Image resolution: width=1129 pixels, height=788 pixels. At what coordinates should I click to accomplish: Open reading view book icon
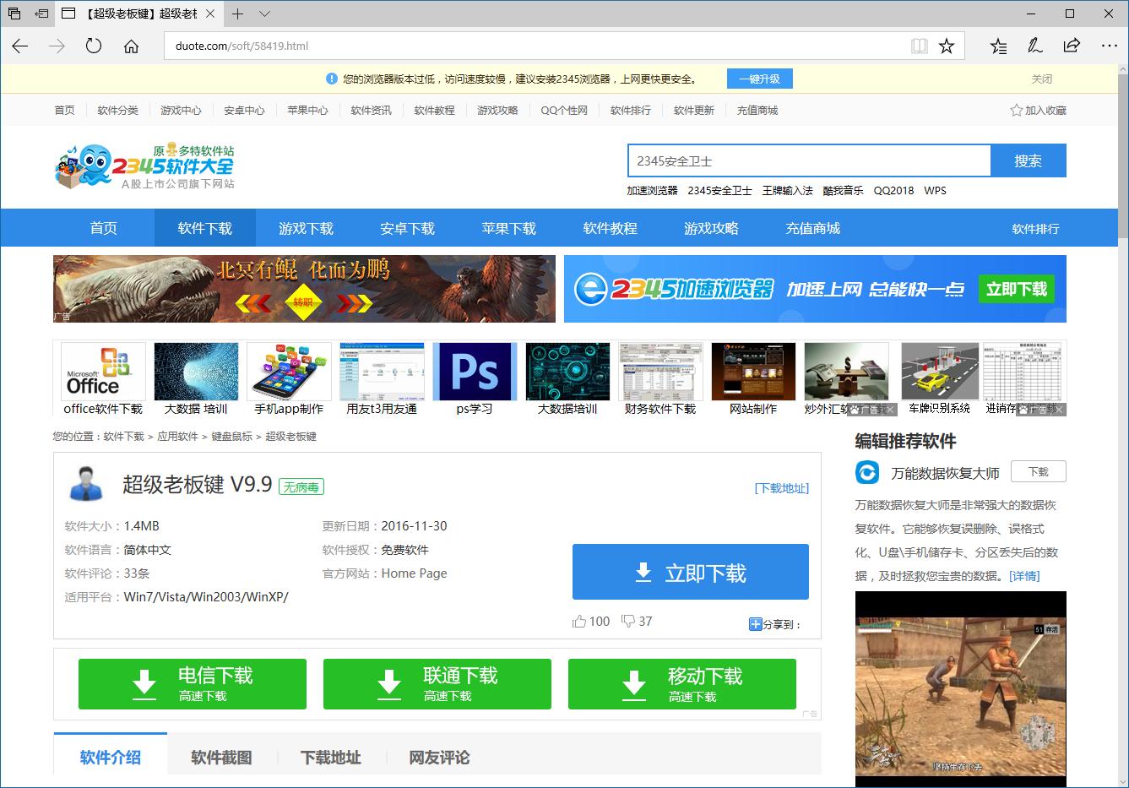920,46
